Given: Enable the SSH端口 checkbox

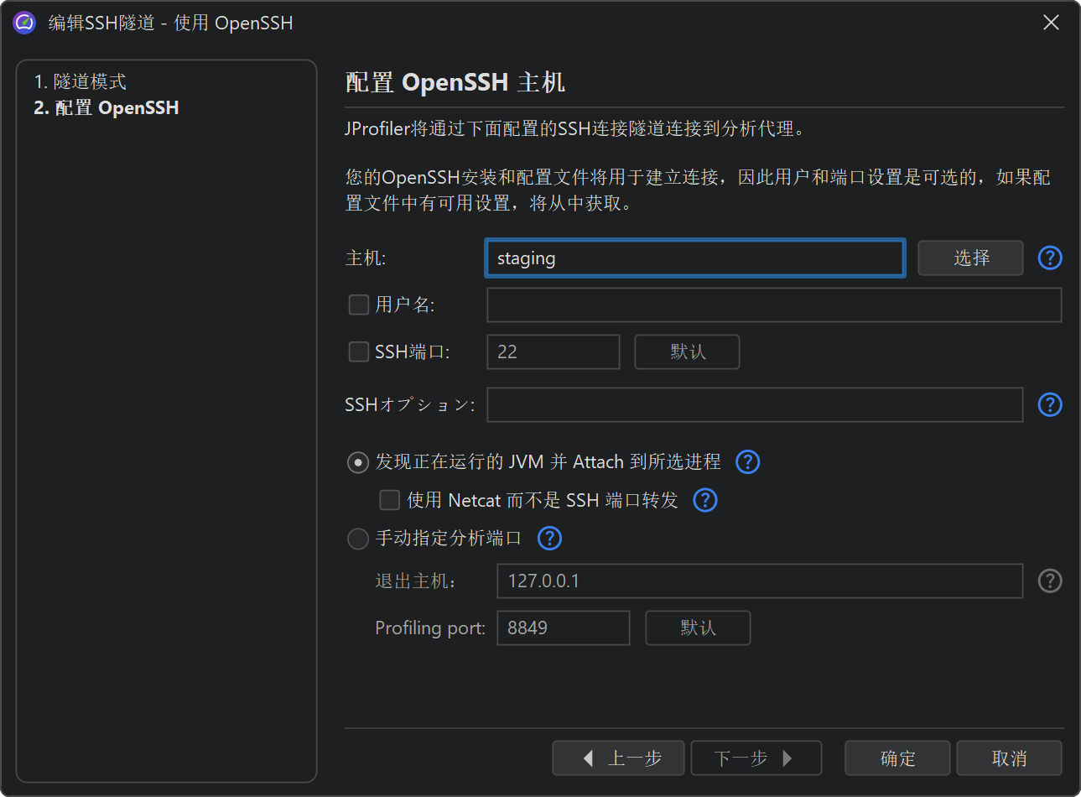Looking at the screenshot, I should [x=359, y=352].
